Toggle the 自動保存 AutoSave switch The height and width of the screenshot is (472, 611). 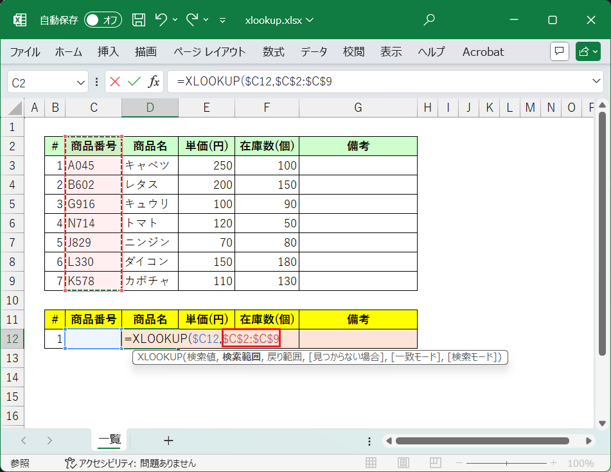(103, 20)
